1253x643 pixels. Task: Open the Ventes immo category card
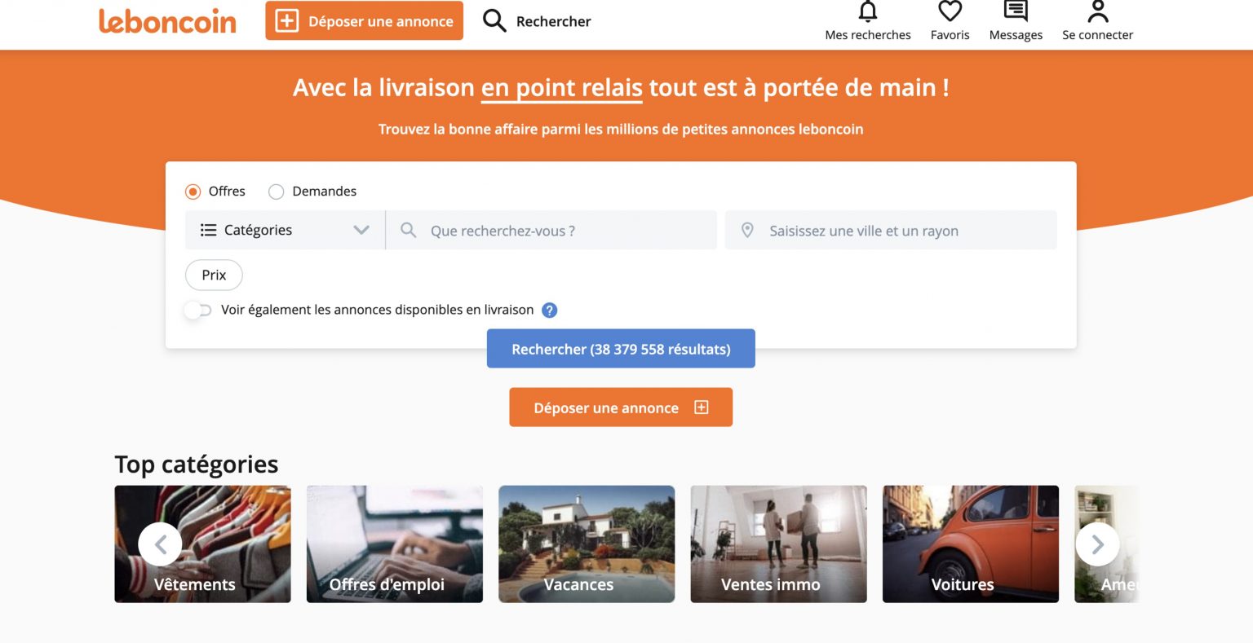pyautogui.click(x=778, y=544)
